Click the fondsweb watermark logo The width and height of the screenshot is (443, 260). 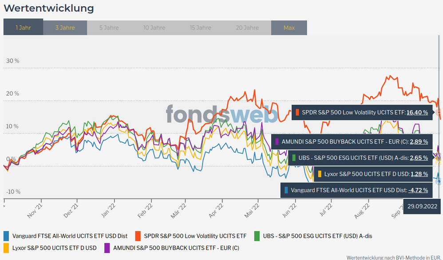pyautogui.click(x=222, y=114)
